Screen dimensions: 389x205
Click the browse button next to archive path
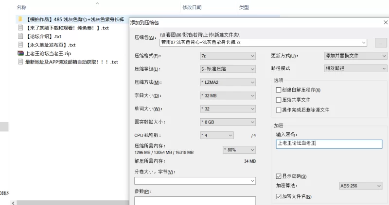pyautogui.click(x=380, y=43)
